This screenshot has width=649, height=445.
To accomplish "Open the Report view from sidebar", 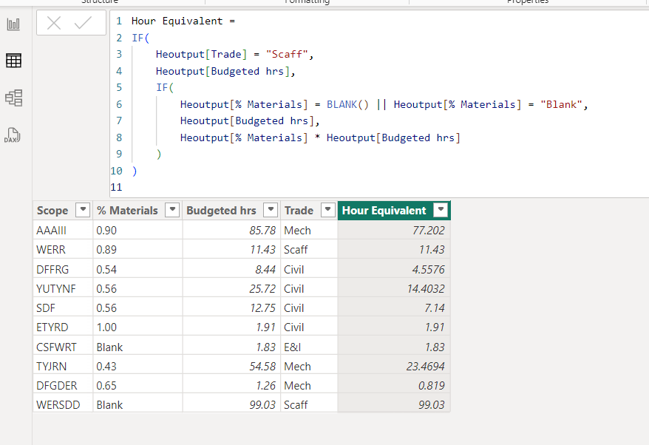I will pyautogui.click(x=13, y=24).
